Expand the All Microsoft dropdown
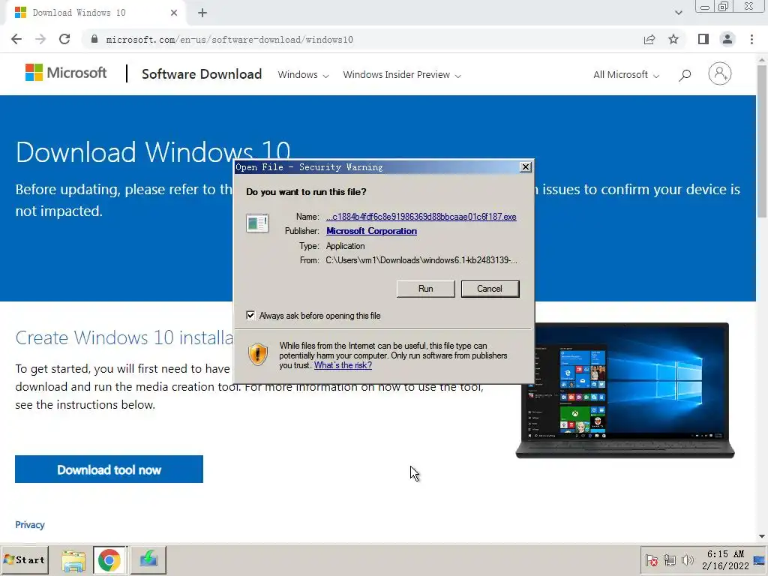Viewport: 768px width, 576px height. (626, 75)
